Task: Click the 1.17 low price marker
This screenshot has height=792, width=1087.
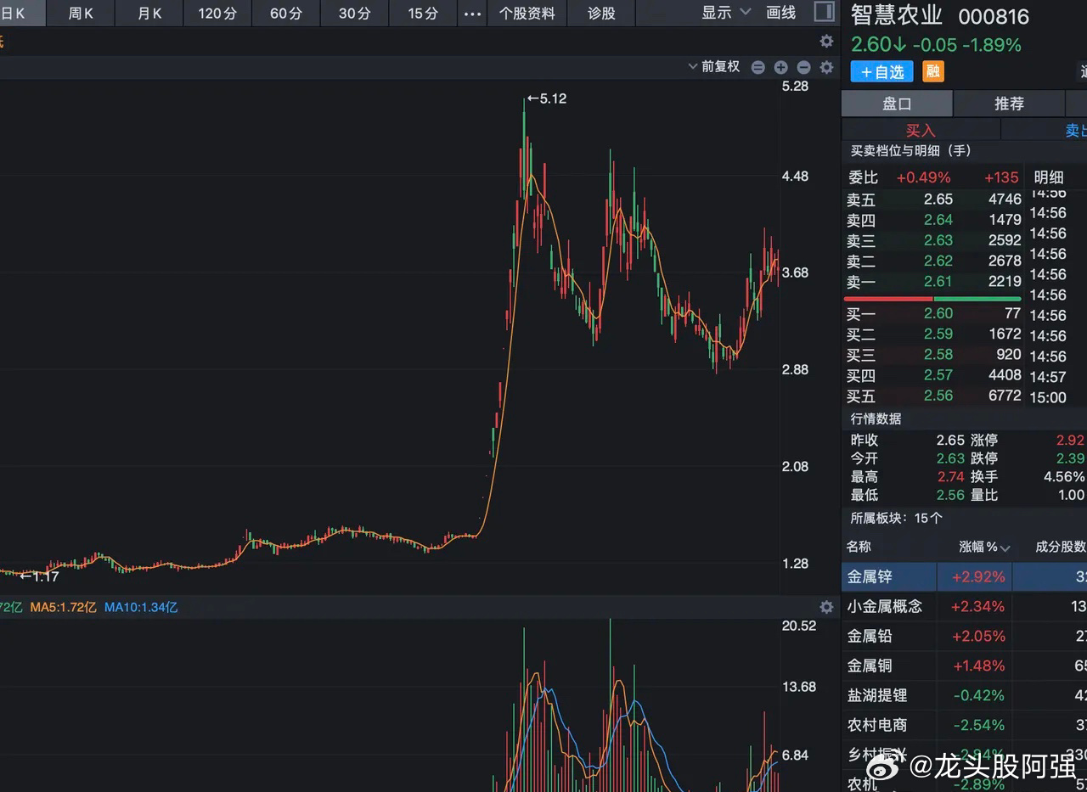Action: click(x=39, y=576)
